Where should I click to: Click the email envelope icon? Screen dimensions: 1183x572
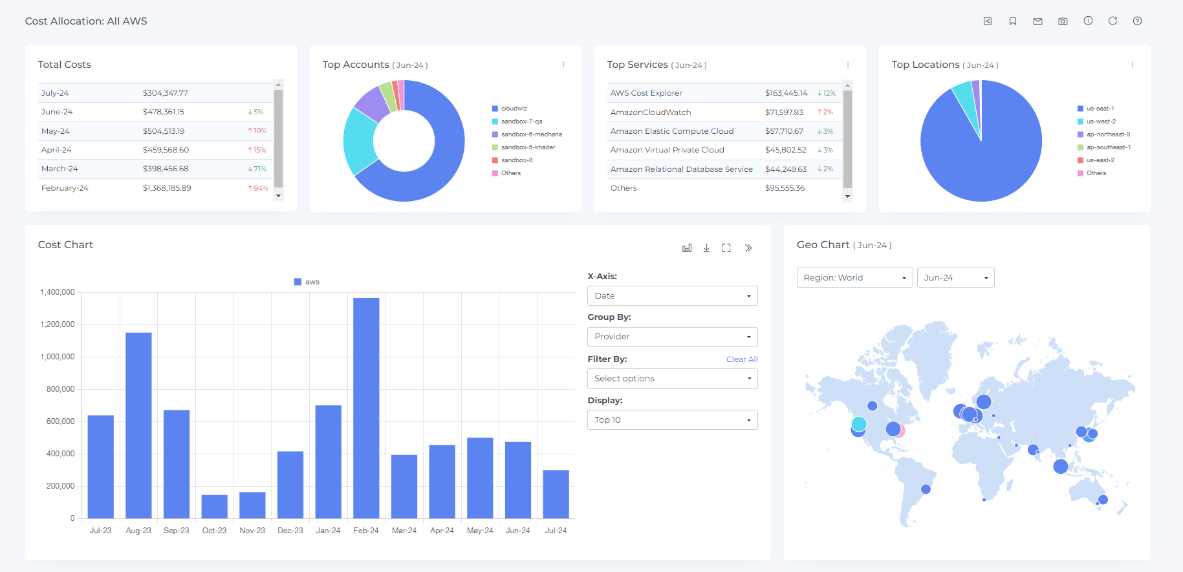click(1037, 21)
